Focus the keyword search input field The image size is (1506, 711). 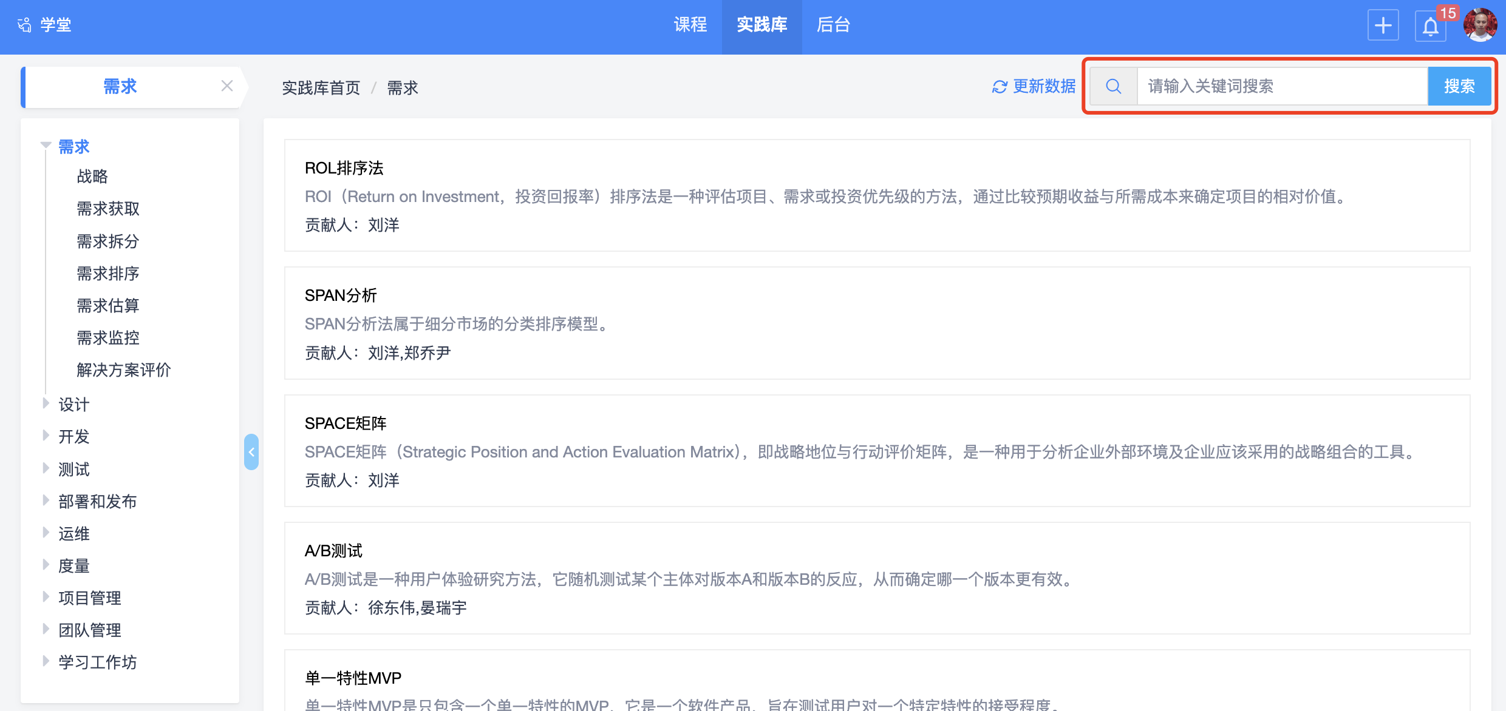tap(1281, 86)
